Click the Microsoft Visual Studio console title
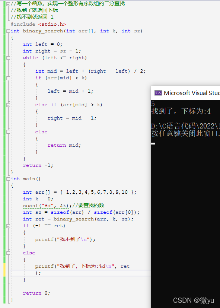Viewport: 220px width, 308px height. (x=192, y=93)
